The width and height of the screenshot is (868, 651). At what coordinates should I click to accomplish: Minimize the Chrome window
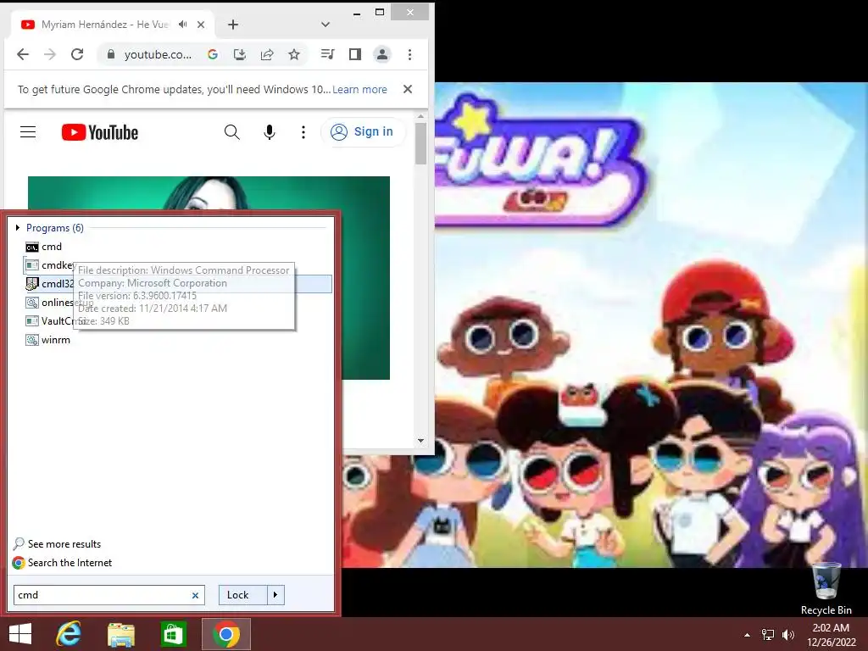coord(357,13)
